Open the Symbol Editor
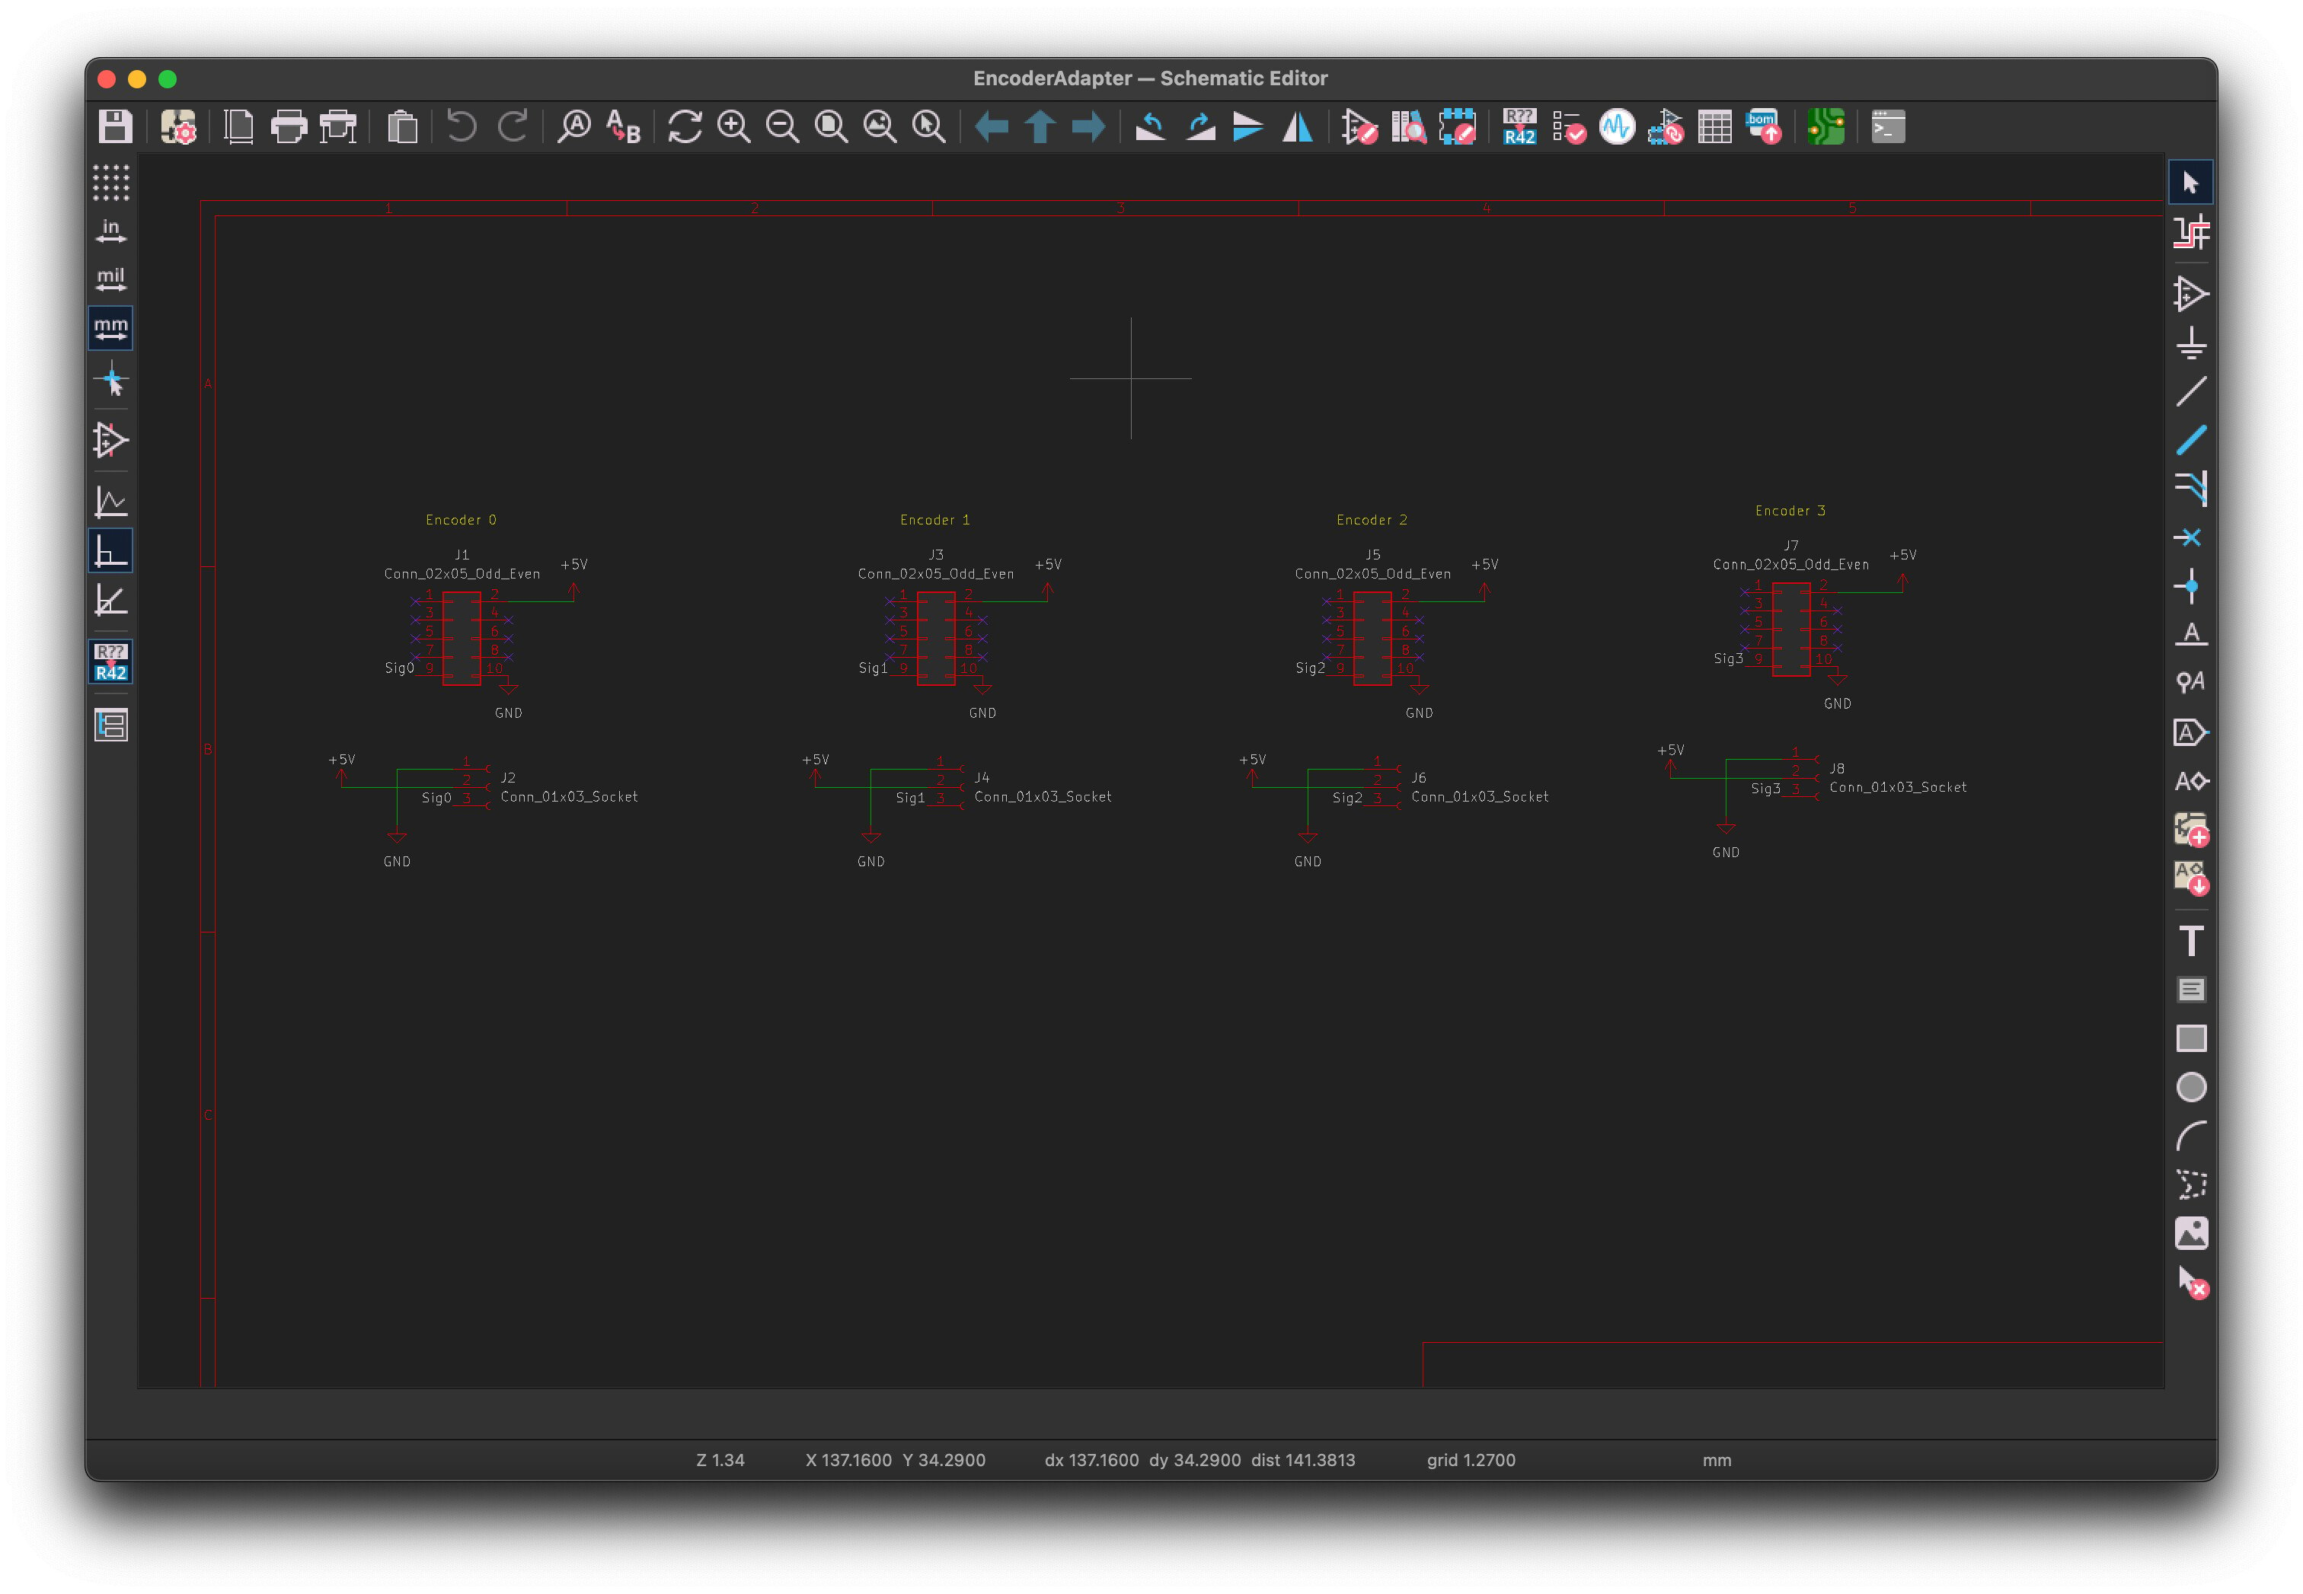2303x1594 pixels. pyautogui.click(x=1360, y=127)
